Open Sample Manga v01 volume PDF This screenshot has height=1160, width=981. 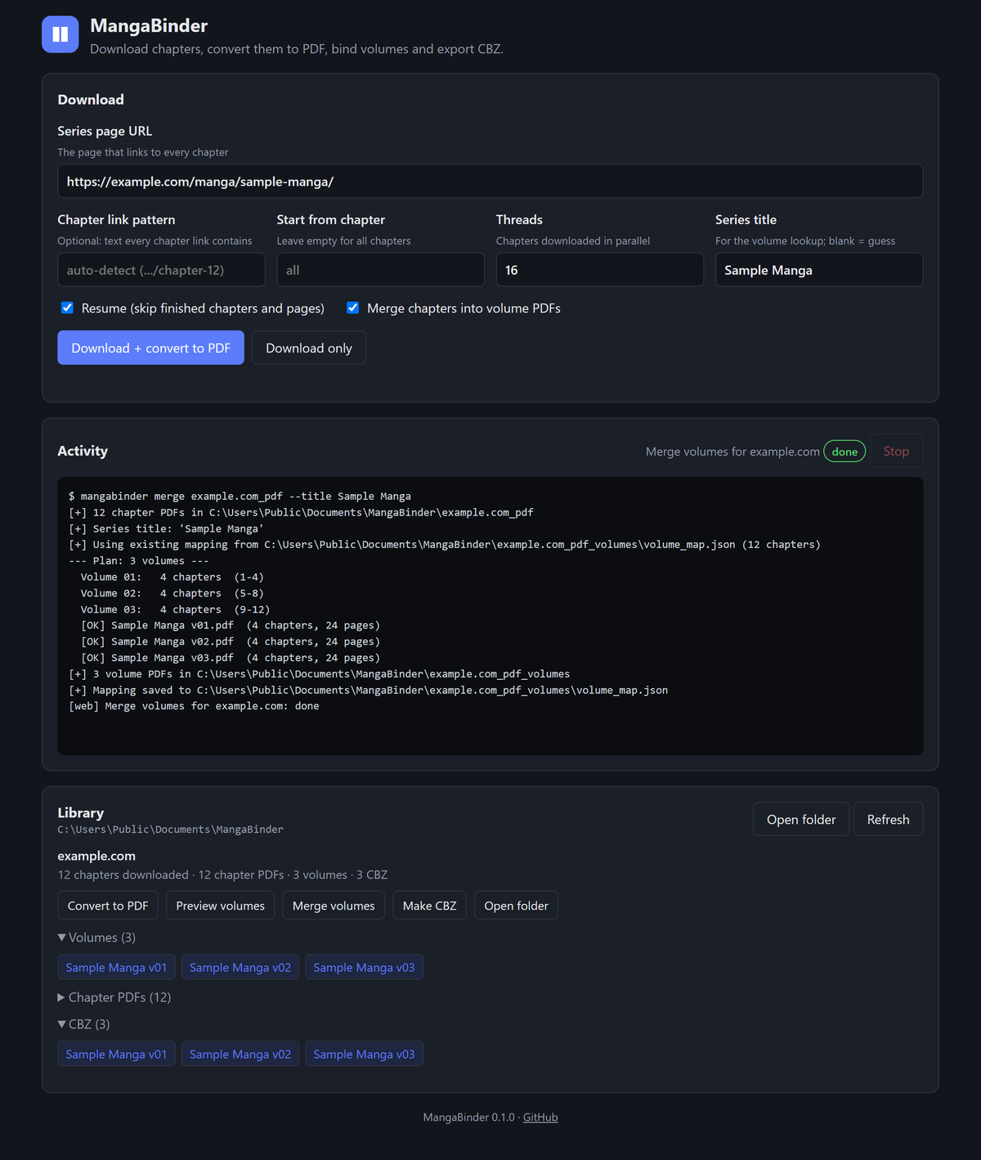click(x=116, y=967)
